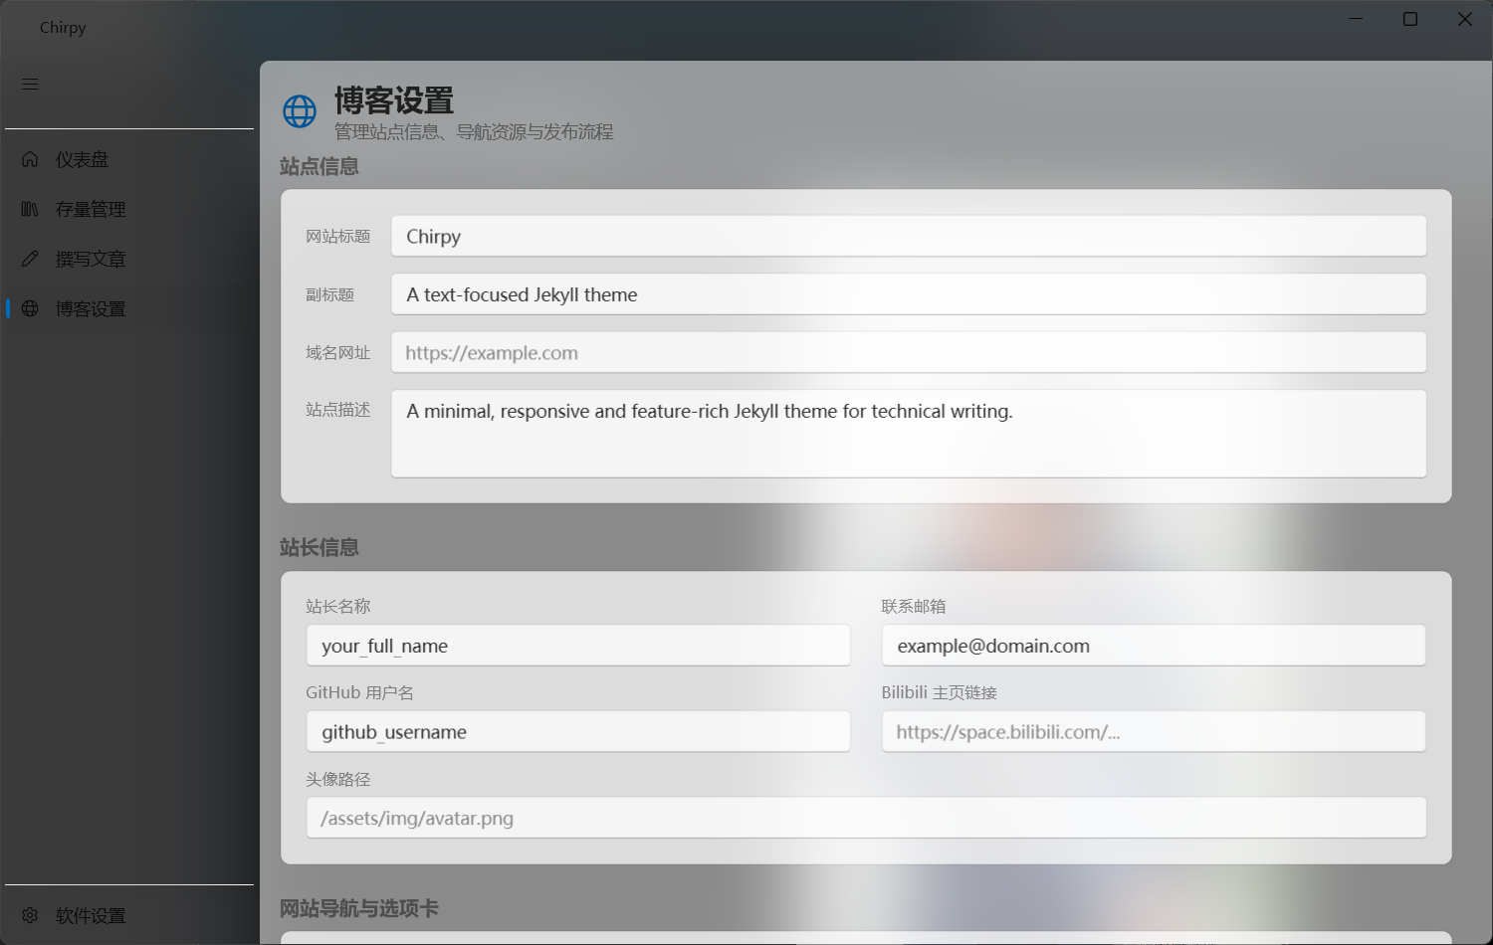Click the 站长名称 your_full_name field
Image resolution: width=1493 pixels, height=945 pixels.
(x=577, y=646)
